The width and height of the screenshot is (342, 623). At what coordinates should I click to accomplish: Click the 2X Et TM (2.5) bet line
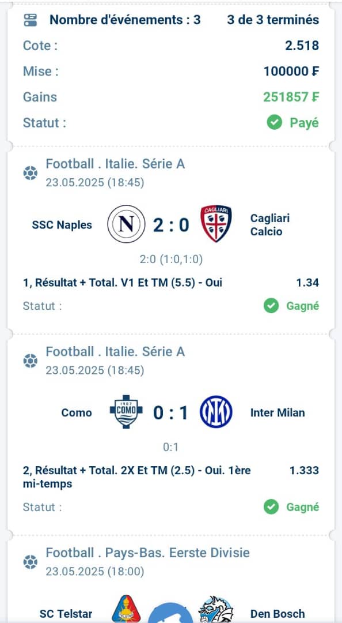[x=171, y=477]
